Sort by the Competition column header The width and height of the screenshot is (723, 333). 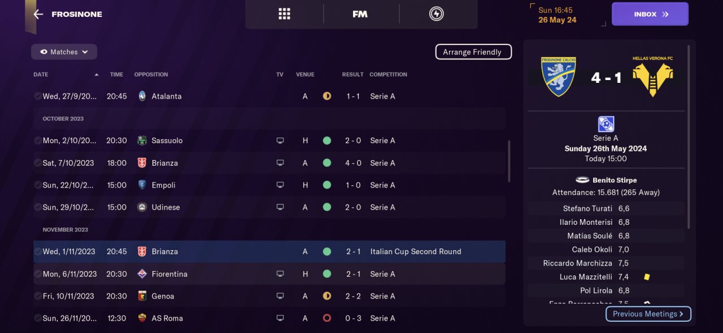388,74
